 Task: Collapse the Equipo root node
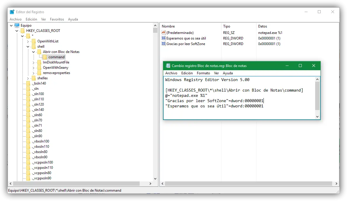click(x=11, y=25)
